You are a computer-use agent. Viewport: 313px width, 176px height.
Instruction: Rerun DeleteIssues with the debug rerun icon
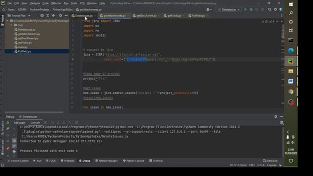(x=8, y=123)
